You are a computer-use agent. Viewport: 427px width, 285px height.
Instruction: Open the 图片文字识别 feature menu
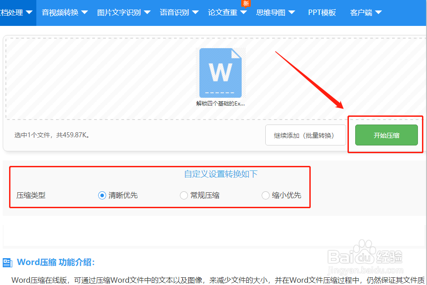(x=119, y=13)
